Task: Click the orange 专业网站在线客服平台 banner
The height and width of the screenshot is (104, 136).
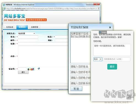Action: (36, 20)
